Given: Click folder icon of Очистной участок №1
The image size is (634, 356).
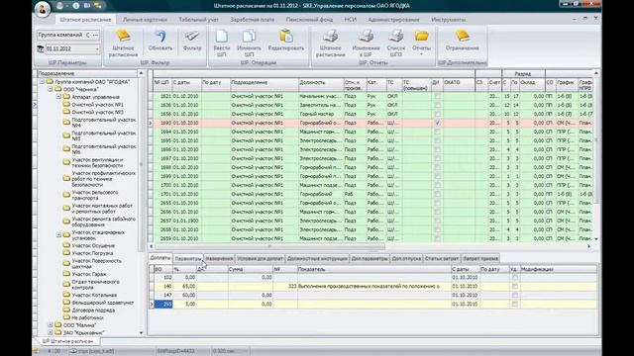Looking at the screenshot, I should coord(66,105).
